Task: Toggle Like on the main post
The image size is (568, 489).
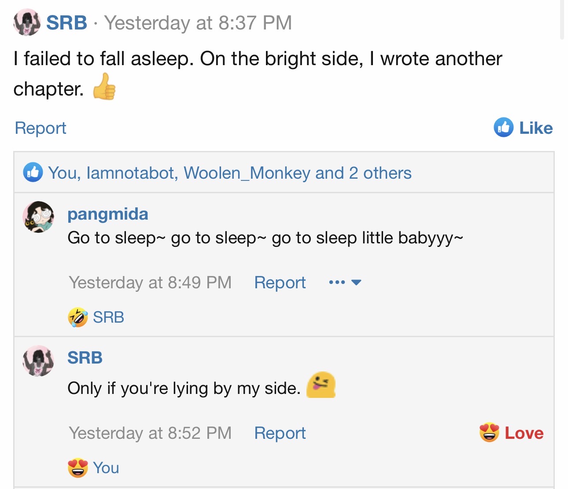Action: [x=535, y=128]
